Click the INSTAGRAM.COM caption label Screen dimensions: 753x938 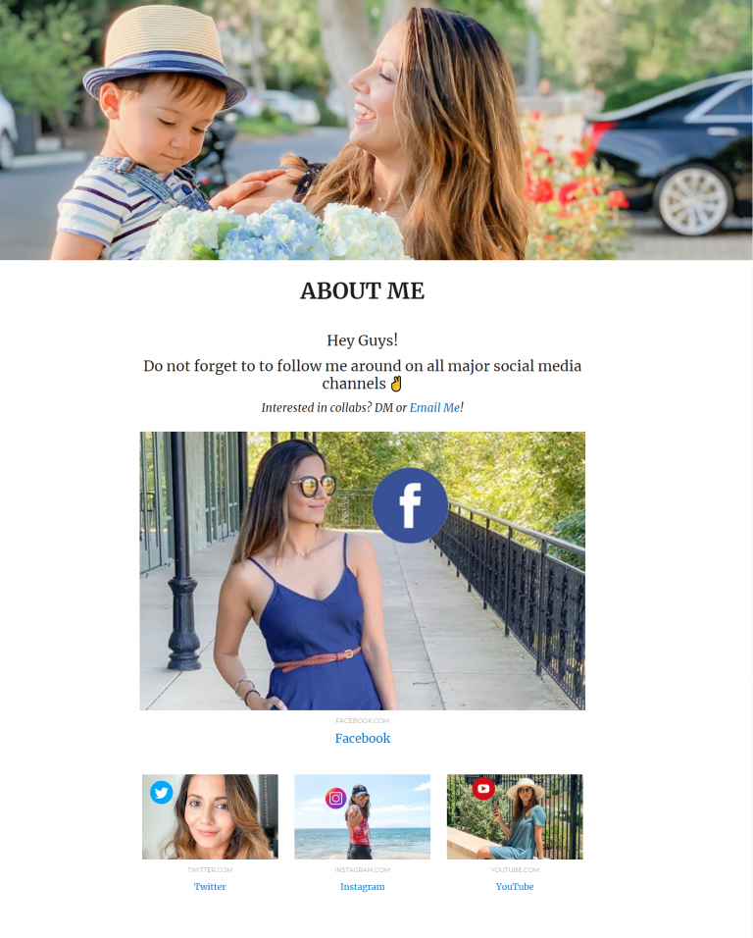(362, 869)
